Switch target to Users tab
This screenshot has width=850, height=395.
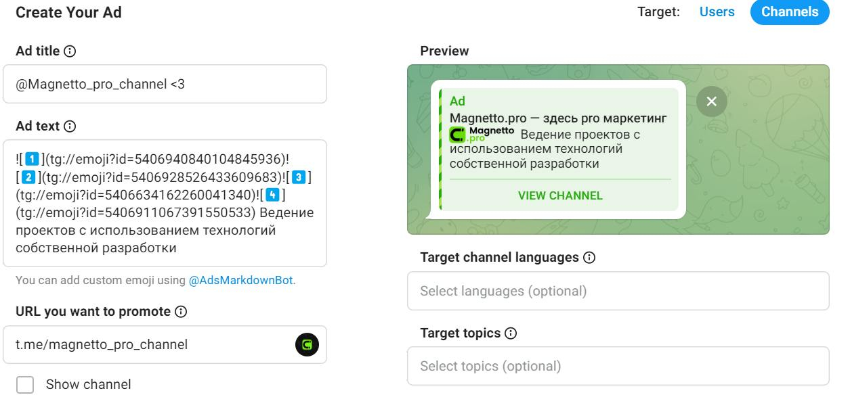[x=717, y=12]
